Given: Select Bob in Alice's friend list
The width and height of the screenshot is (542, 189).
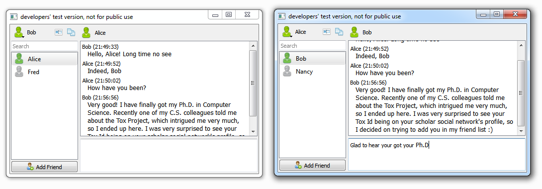Looking at the screenshot, I should tap(312, 58).
